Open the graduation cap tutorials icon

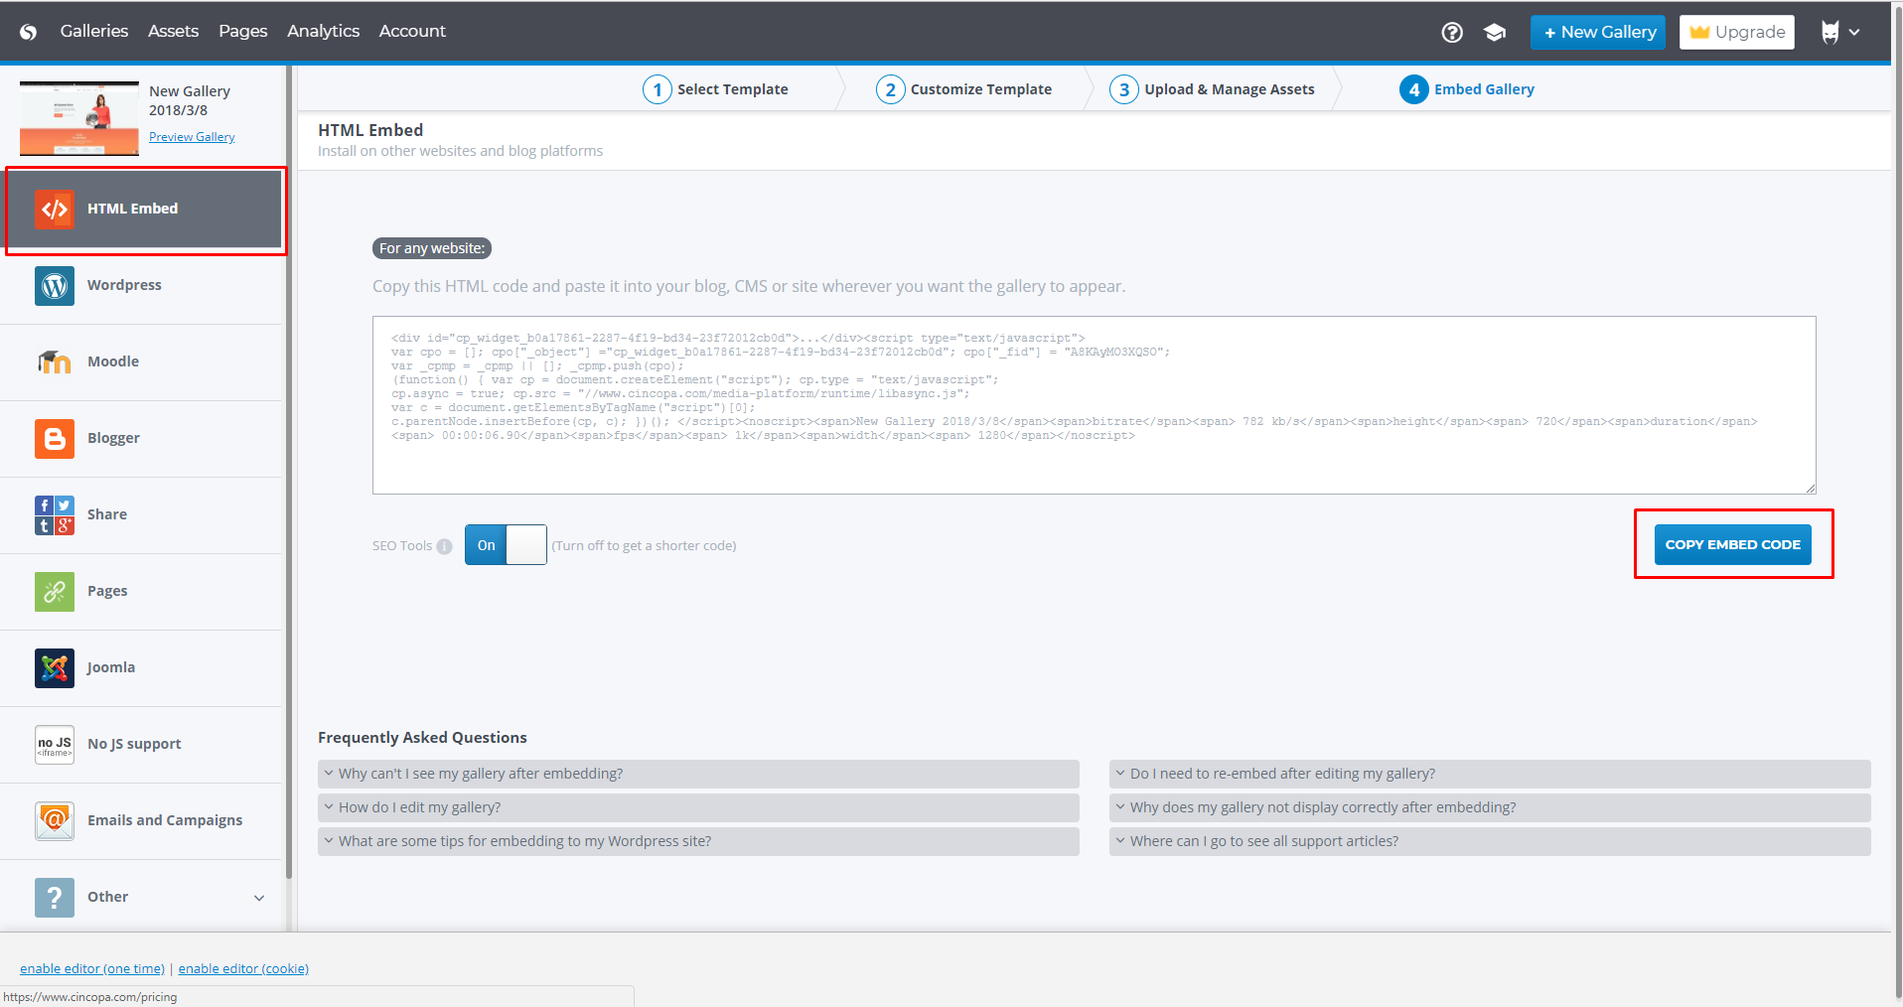(x=1494, y=32)
